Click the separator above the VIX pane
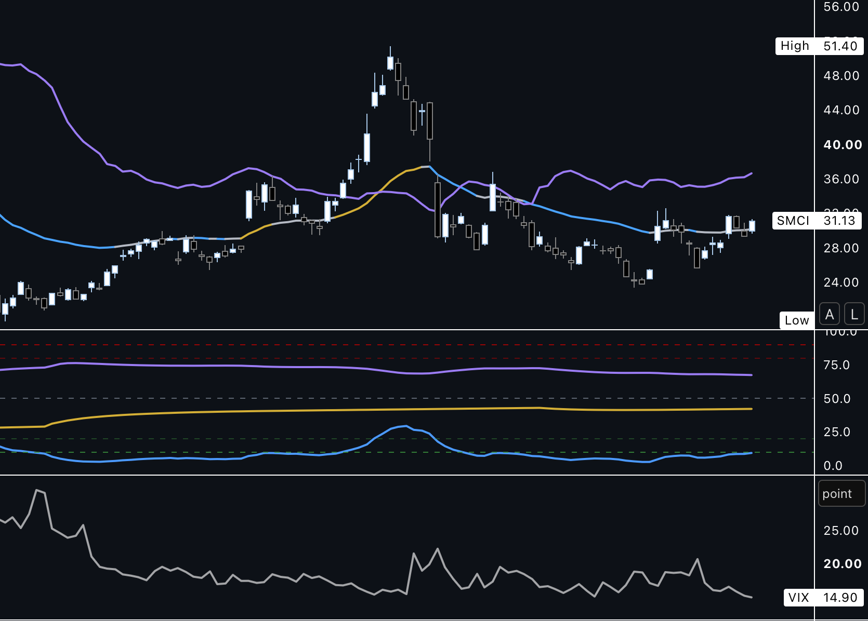The height and width of the screenshot is (621, 868). coord(407,475)
